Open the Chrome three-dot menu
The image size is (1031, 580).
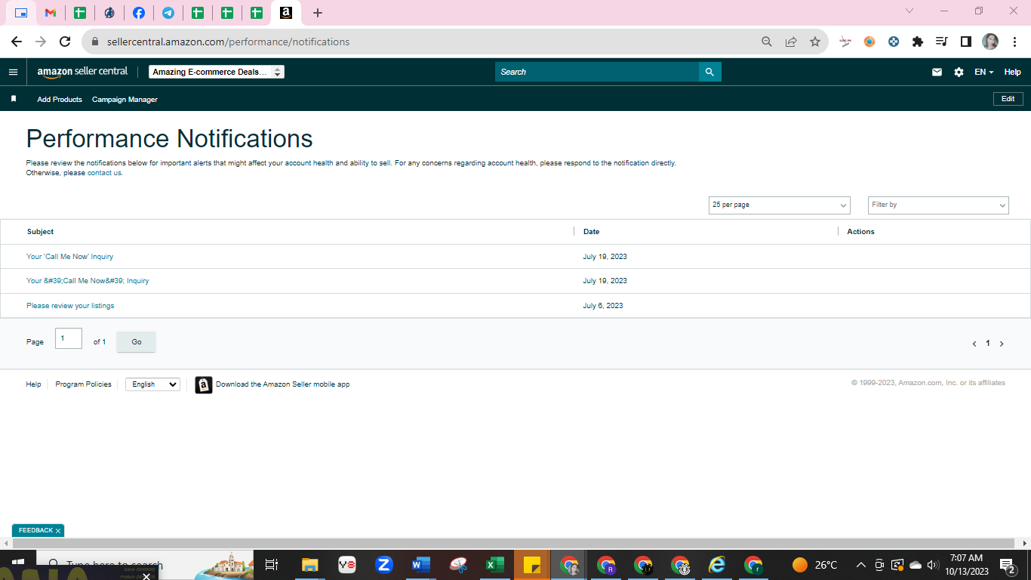click(1014, 42)
